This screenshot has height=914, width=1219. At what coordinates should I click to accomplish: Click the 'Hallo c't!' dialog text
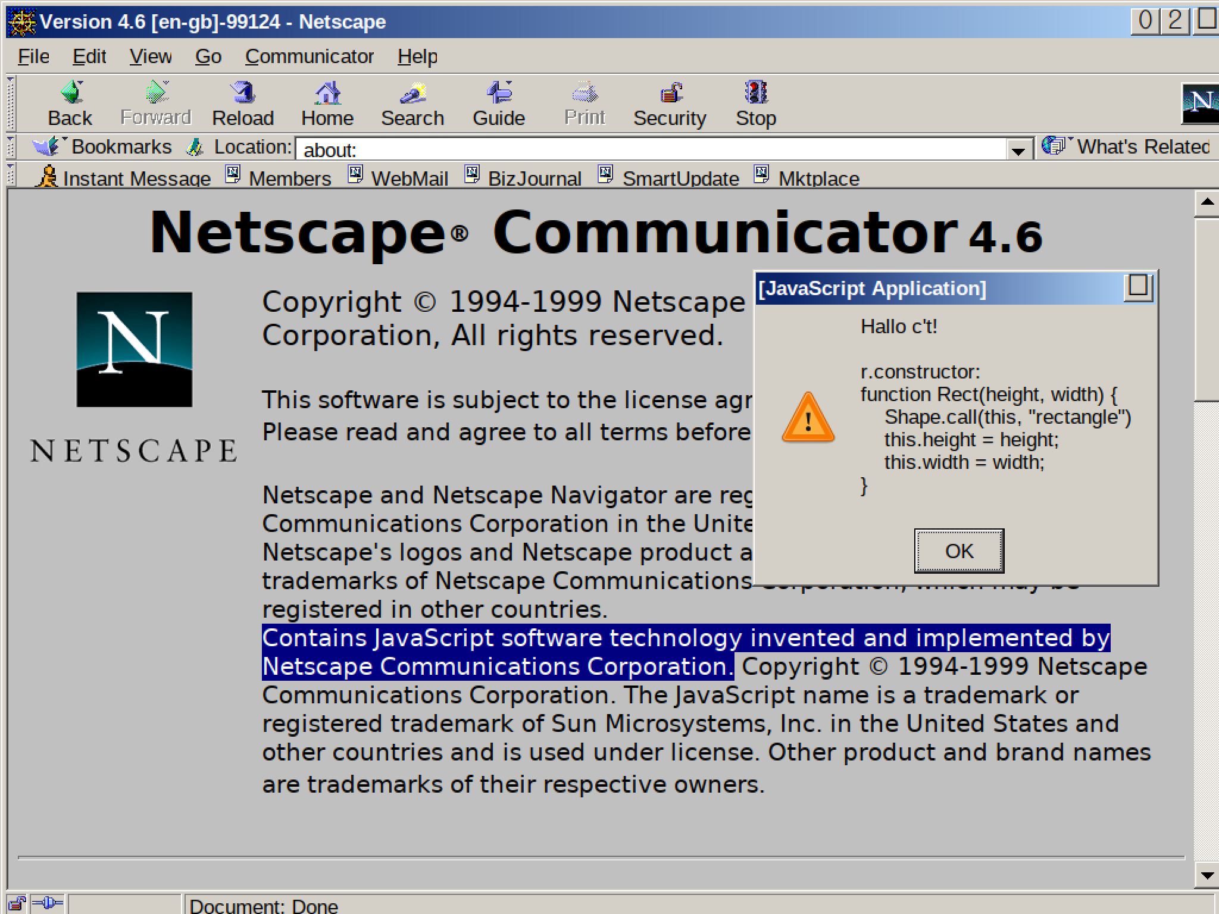click(899, 326)
